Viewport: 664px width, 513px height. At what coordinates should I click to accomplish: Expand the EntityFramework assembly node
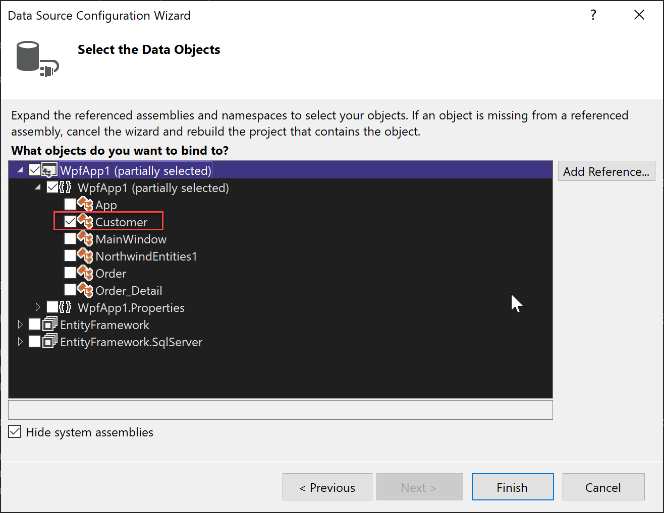coord(20,325)
